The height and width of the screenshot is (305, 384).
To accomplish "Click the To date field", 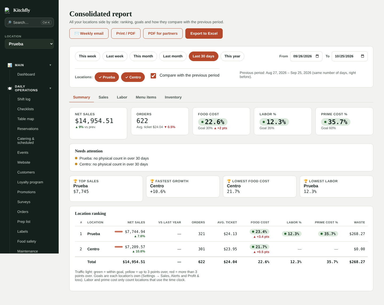I will point(350,56).
